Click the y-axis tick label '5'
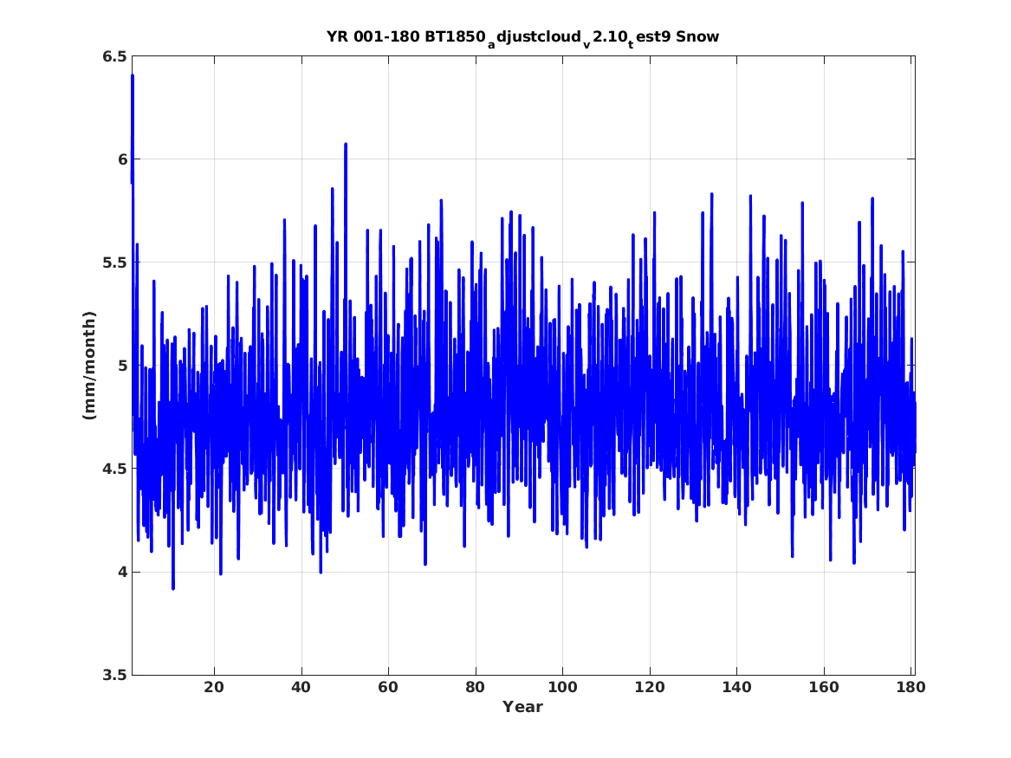Viewport: 1011px width, 758px height. (x=121, y=366)
